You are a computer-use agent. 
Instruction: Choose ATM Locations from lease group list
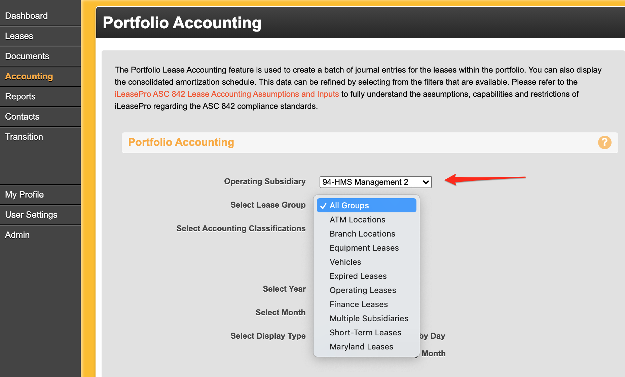(366, 220)
